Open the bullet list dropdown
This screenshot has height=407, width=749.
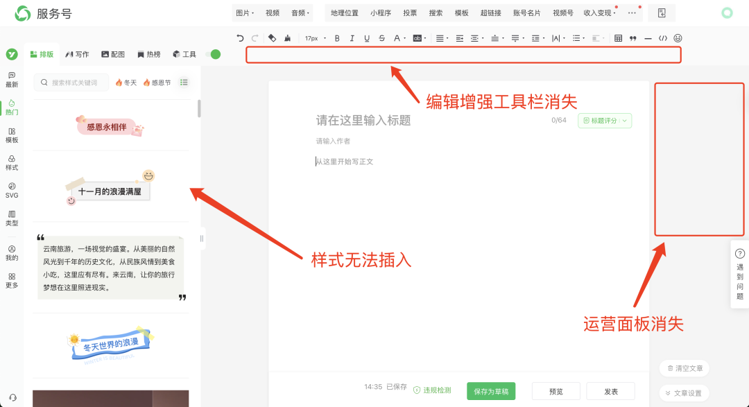tap(578, 38)
